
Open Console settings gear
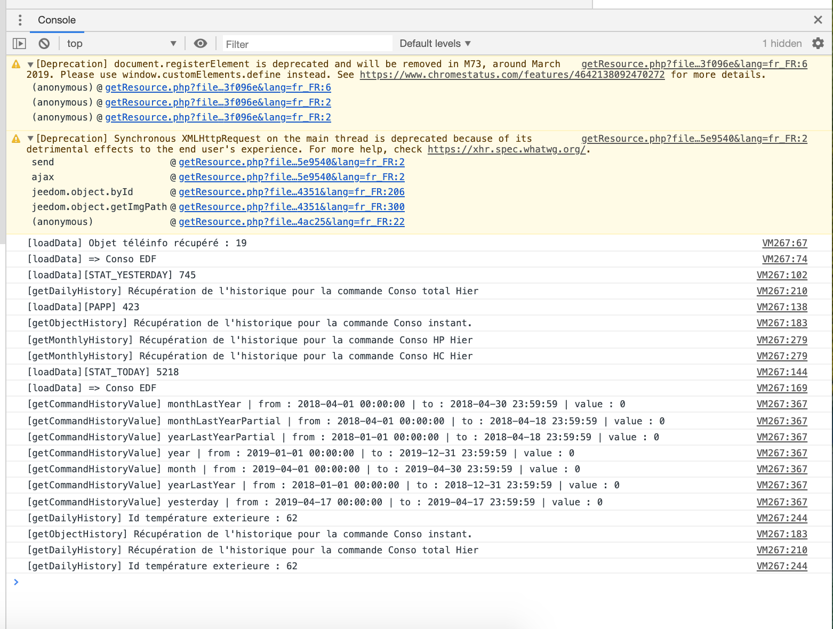818,43
